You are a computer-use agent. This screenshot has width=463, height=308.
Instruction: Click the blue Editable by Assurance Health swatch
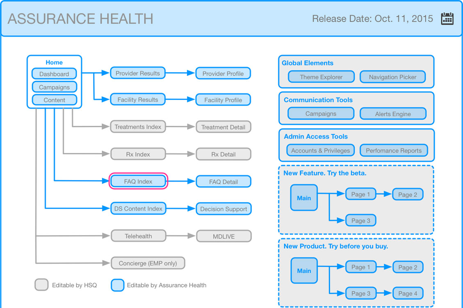(118, 285)
